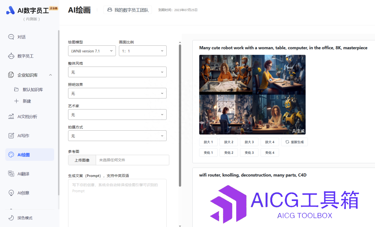Click the 深色模式 moon icon
The image size is (375, 227).
click(11, 218)
